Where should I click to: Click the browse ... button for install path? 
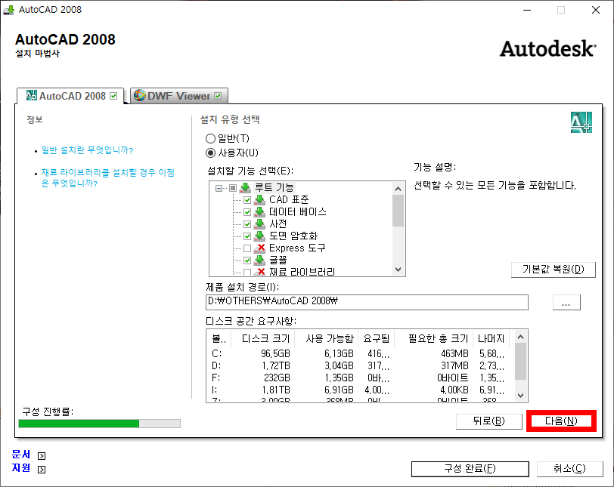tap(566, 303)
